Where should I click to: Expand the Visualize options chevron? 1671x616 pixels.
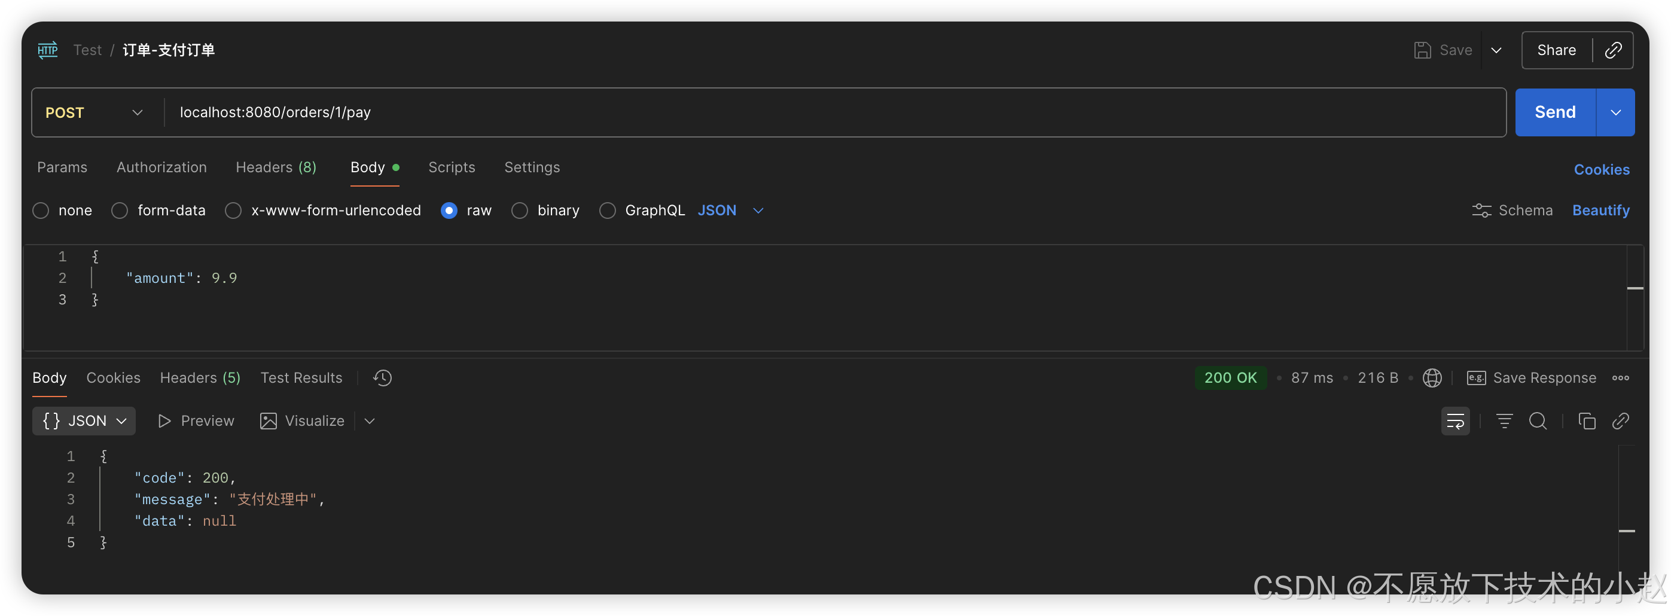pyautogui.click(x=370, y=421)
